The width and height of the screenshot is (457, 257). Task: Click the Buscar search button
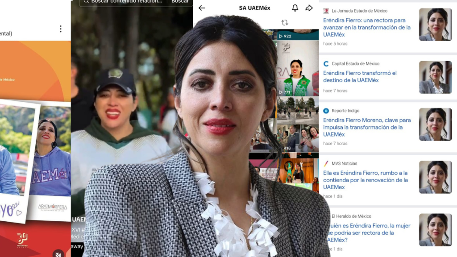click(180, 2)
